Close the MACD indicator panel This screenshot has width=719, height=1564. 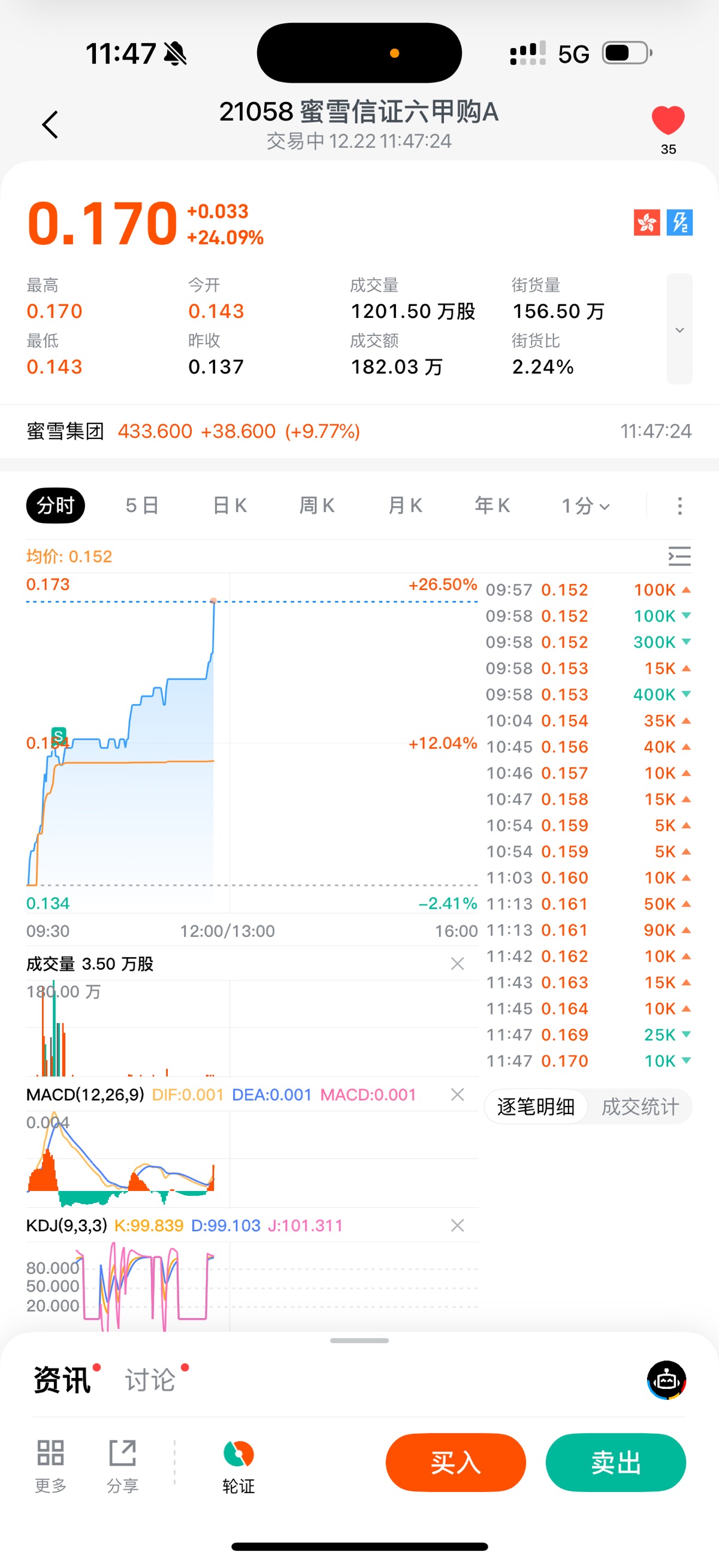tap(458, 1094)
